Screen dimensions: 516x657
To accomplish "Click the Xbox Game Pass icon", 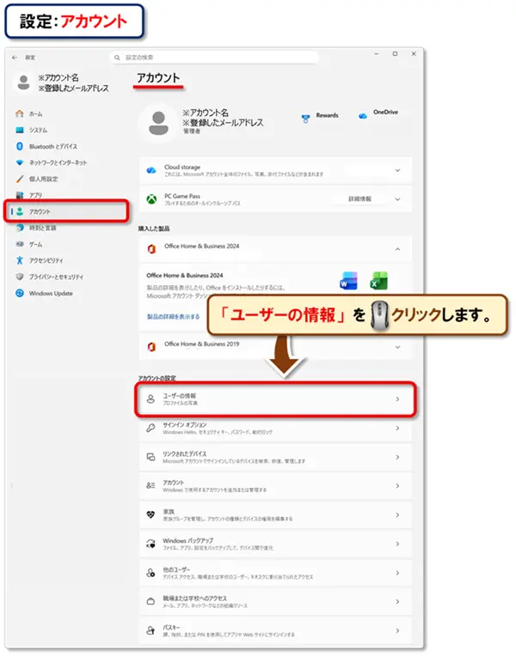I will click(x=151, y=199).
